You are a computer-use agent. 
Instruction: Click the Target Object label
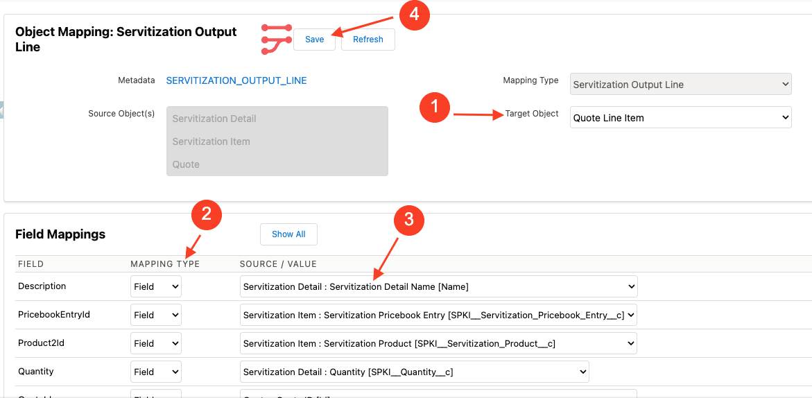[532, 114]
